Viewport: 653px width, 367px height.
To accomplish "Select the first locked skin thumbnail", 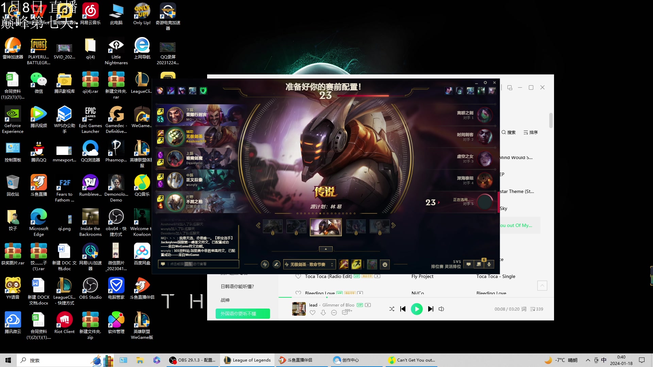I will pos(272,227).
